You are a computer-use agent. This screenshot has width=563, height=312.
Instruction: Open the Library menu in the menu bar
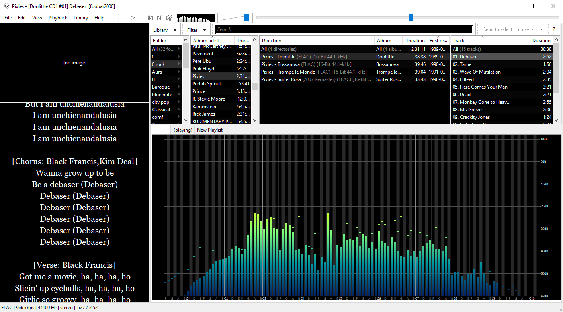(x=81, y=18)
